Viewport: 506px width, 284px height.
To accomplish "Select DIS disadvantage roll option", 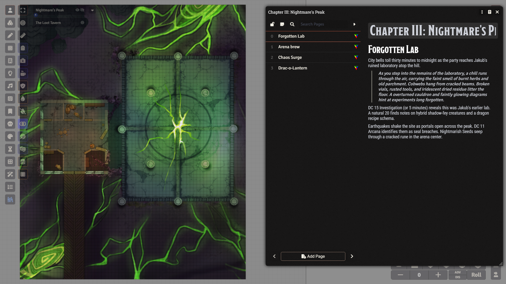I will [458, 277].
